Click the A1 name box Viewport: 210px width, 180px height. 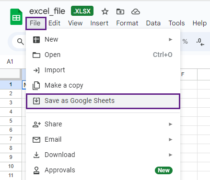click(x=10, y=62)
